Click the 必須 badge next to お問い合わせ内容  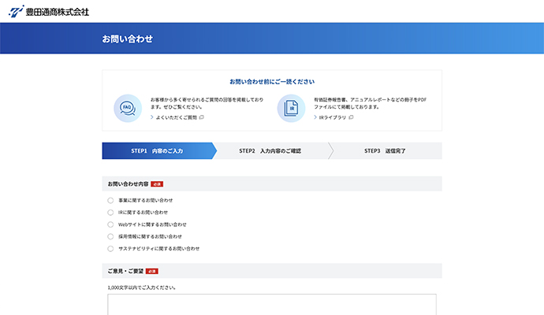click(157, 183)
